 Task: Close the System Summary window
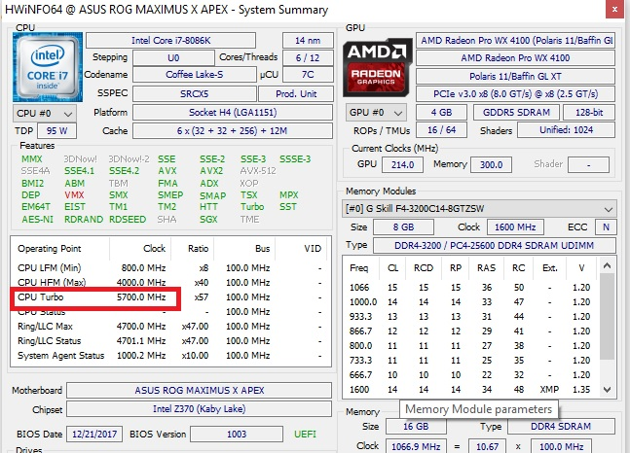click(x=614, y=9)
